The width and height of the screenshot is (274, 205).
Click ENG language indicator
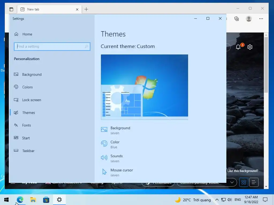pyautogui.click(x=238, y=200)
